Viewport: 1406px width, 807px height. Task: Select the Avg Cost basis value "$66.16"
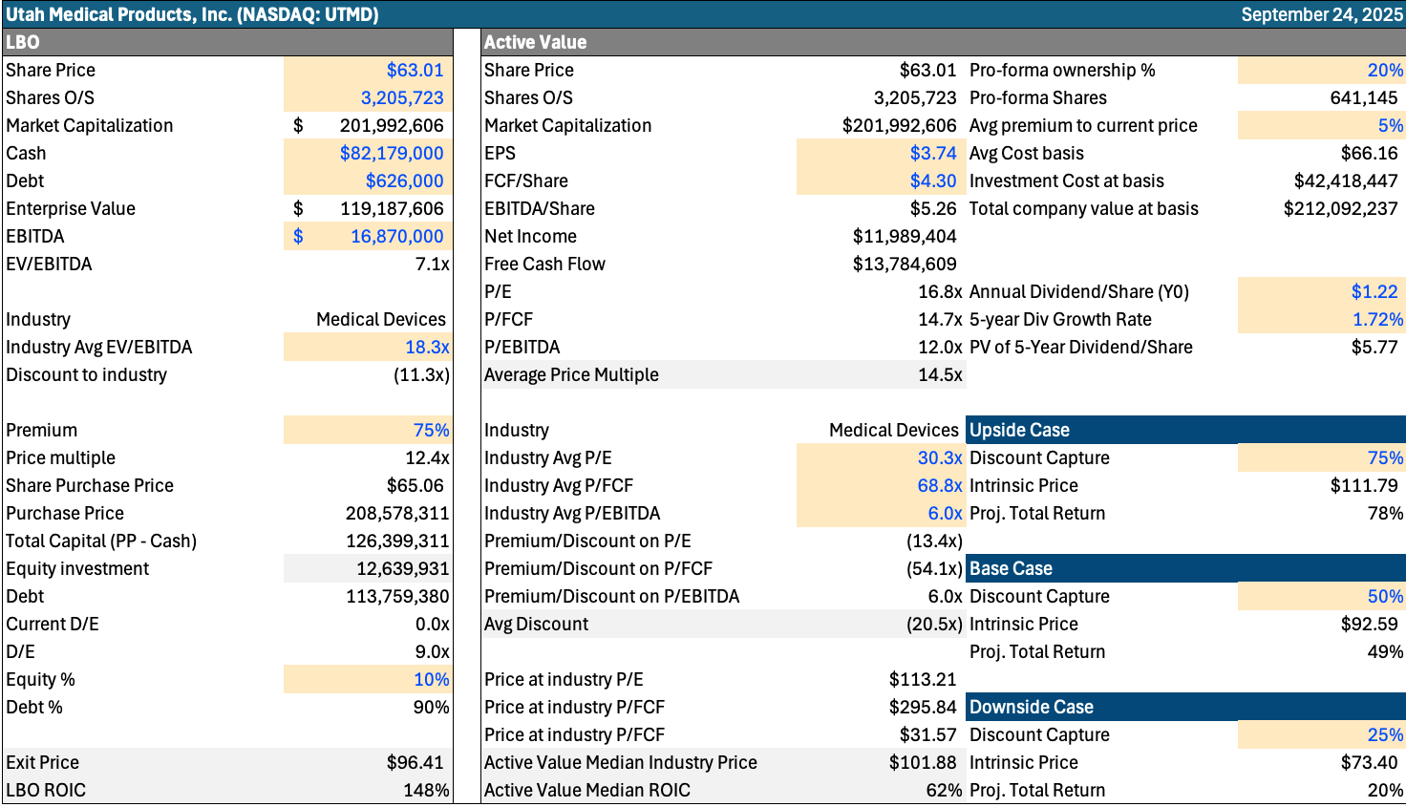tap(1370, 153)
